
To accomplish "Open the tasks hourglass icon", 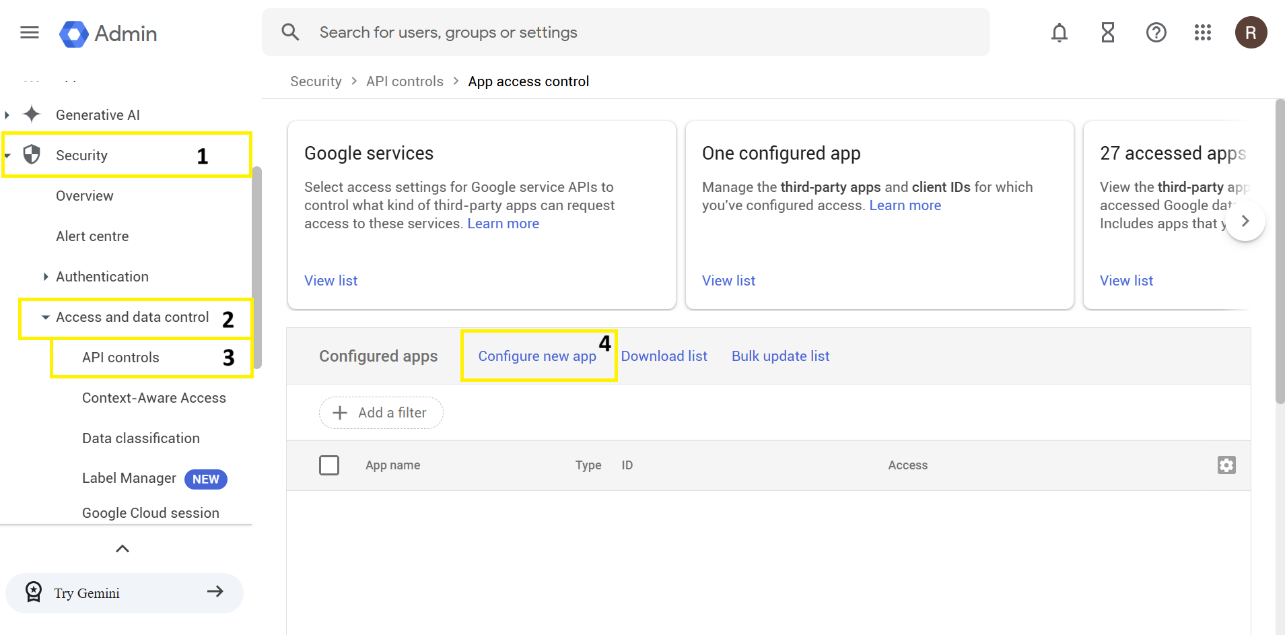I will [x=1108, y=32].
